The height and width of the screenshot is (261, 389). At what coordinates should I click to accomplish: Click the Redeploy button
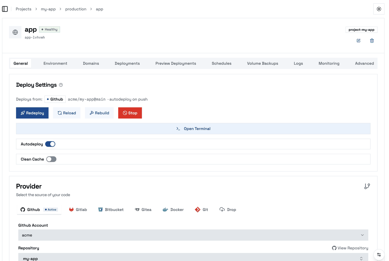point(32,113)
